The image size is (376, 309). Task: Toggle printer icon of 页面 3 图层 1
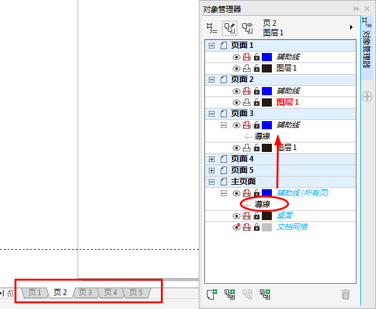coord(247,148)
